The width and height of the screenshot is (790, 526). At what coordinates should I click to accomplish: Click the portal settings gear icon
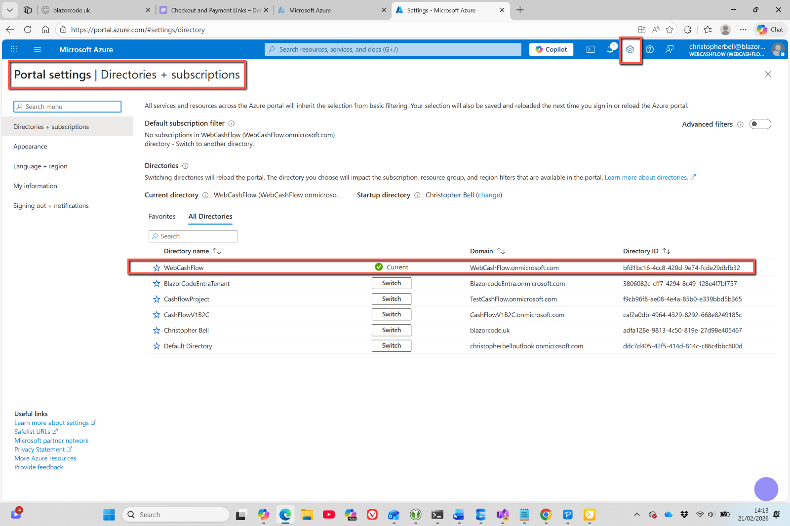(630, 49)
